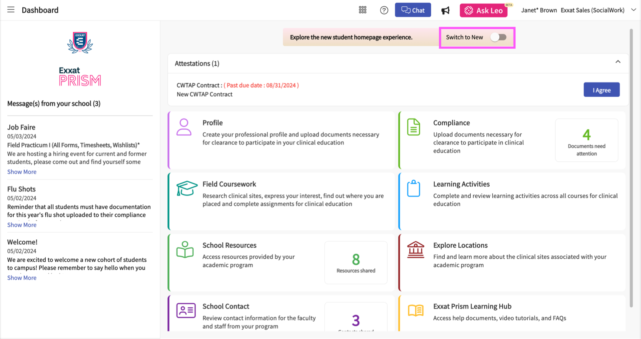Open the hamburger navigation menu

coord(11,10)
